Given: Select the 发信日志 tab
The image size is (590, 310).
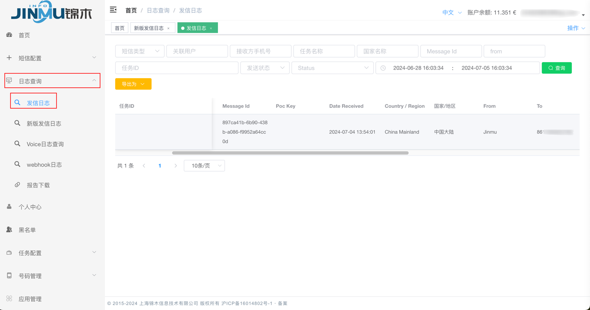Looking at the screenshot, I should [x=197, y=28].
